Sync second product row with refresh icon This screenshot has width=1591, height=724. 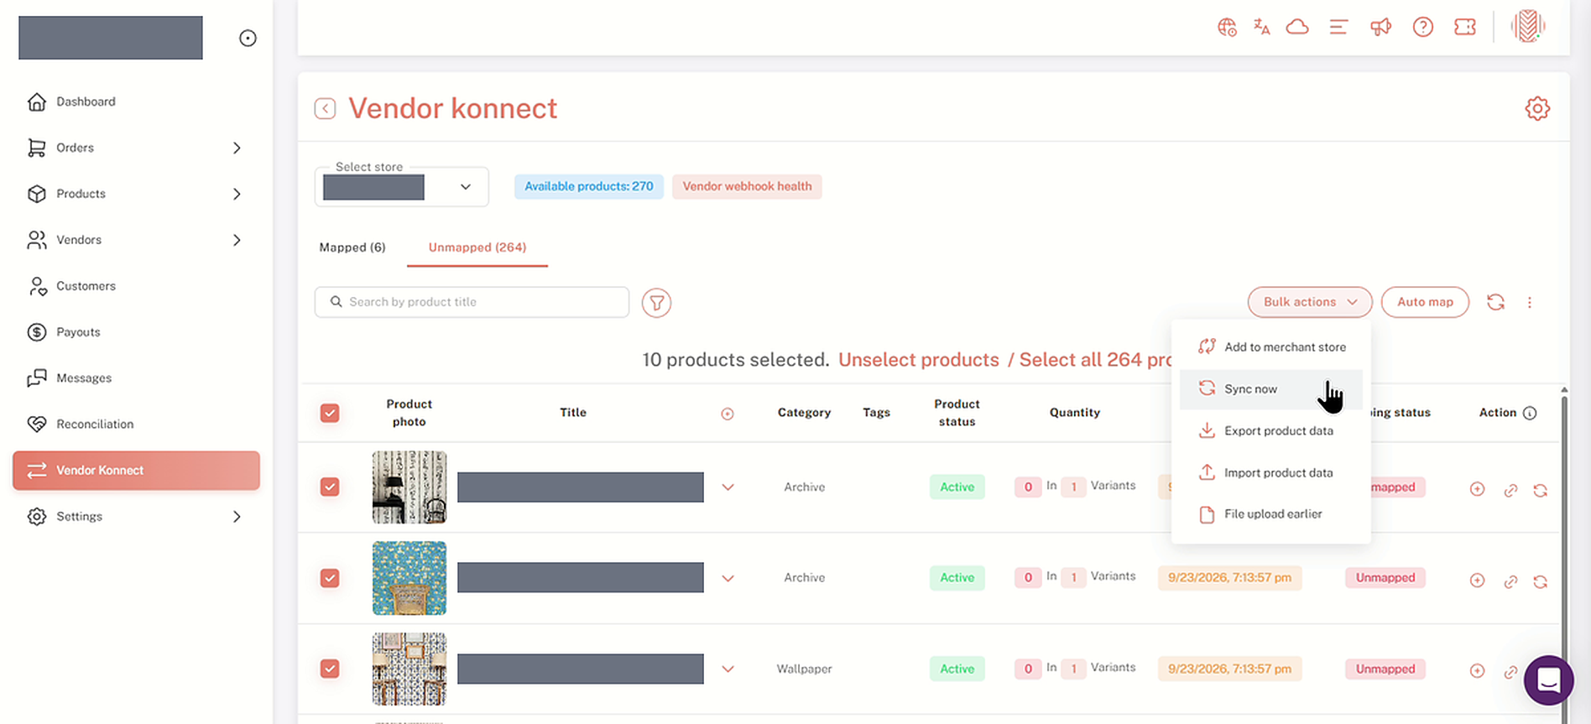[x=1541, y=581]
